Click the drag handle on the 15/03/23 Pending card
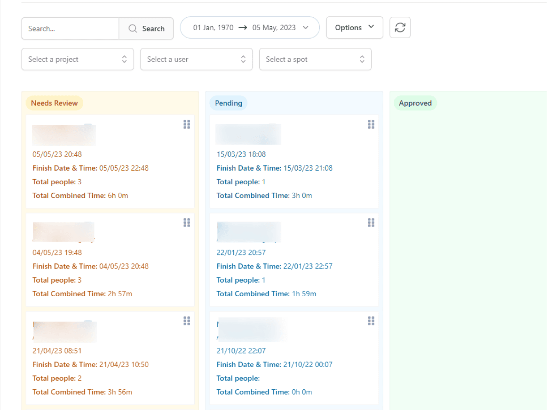547x410 pixels. coord(371,124)
